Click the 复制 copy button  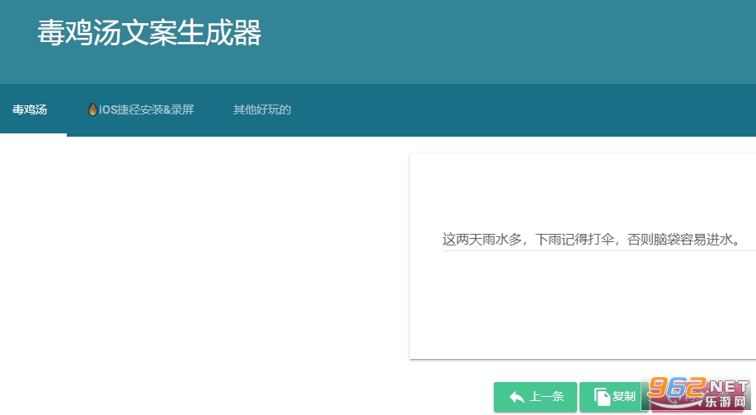pos(614,397)
